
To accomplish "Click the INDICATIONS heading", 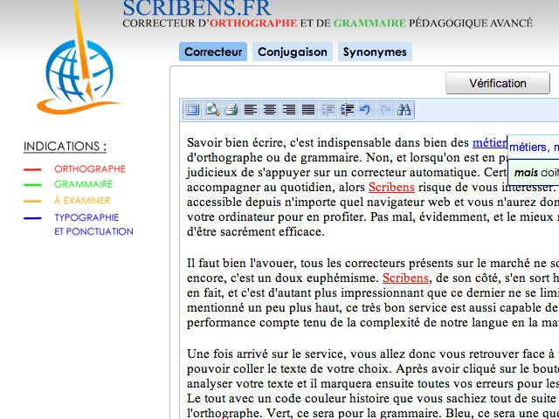I will coord(65,147).
